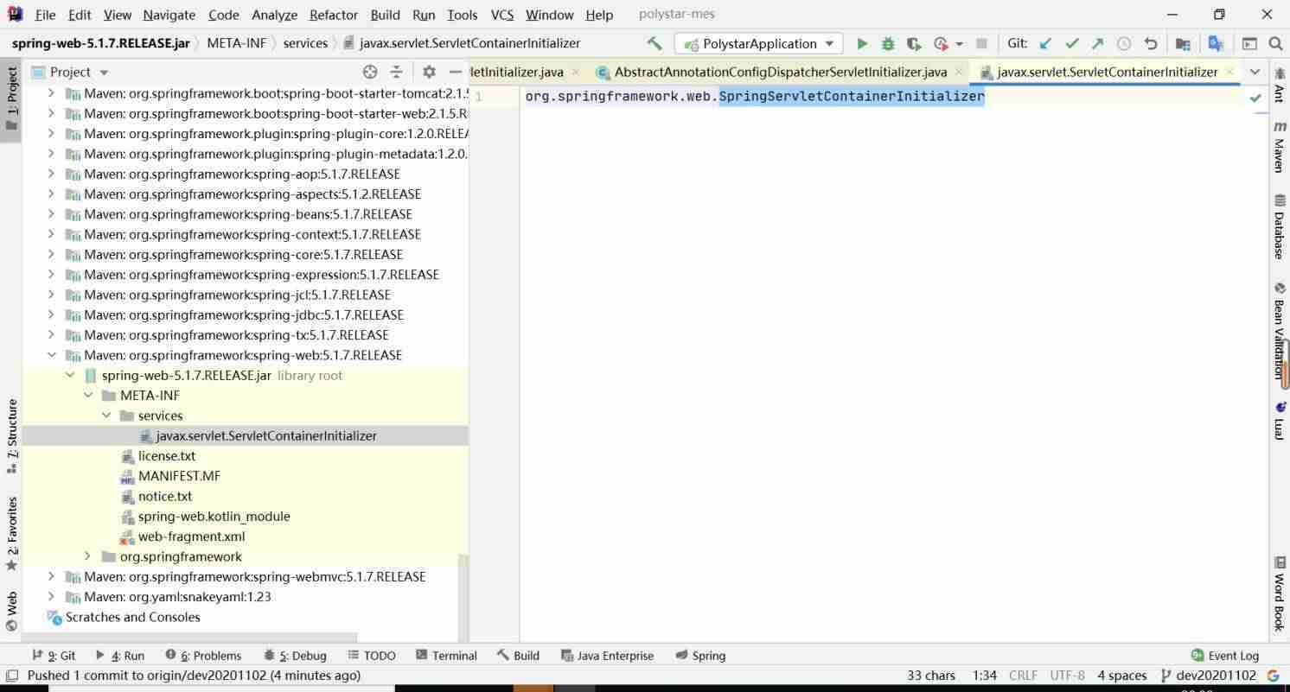Run PolystarApplication with green play button
1290x692 pixels.
[861, 43]
